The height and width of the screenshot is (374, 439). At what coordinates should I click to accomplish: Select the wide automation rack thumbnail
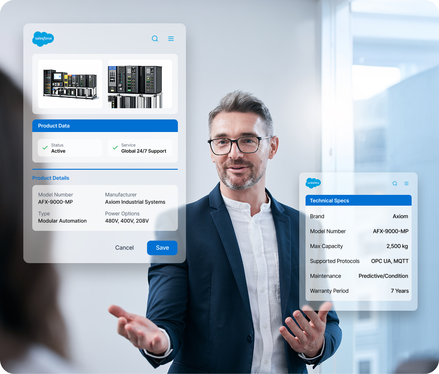(x=70, y=84)
